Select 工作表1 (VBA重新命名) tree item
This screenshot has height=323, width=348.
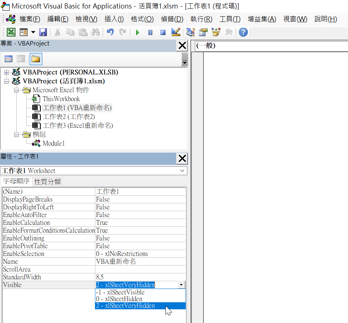[x=77, y=108]
